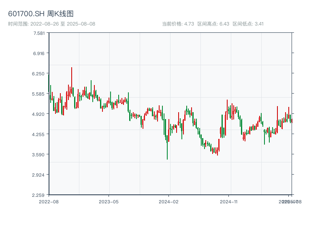Click the long green candle hitting the low
Screen dimensions: 324x243
(167, 148)
